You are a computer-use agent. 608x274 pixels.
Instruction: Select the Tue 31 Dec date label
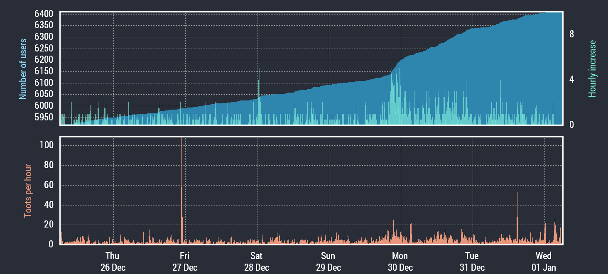pyautogui.click(x=472, y=262)
